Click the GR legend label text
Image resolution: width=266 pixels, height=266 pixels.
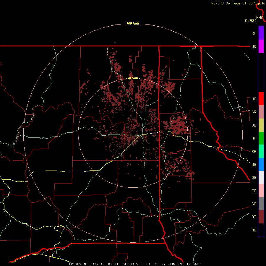pyautogui.click(x=254, y=112)
